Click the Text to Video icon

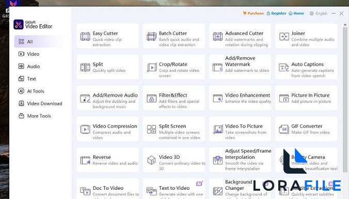click(x=152, y=191)
